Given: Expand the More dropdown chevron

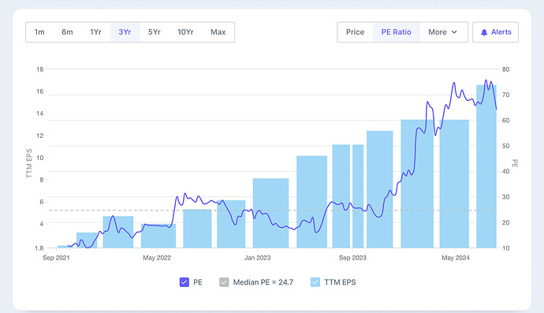Looking at the screenshot, I should [454, 32].
